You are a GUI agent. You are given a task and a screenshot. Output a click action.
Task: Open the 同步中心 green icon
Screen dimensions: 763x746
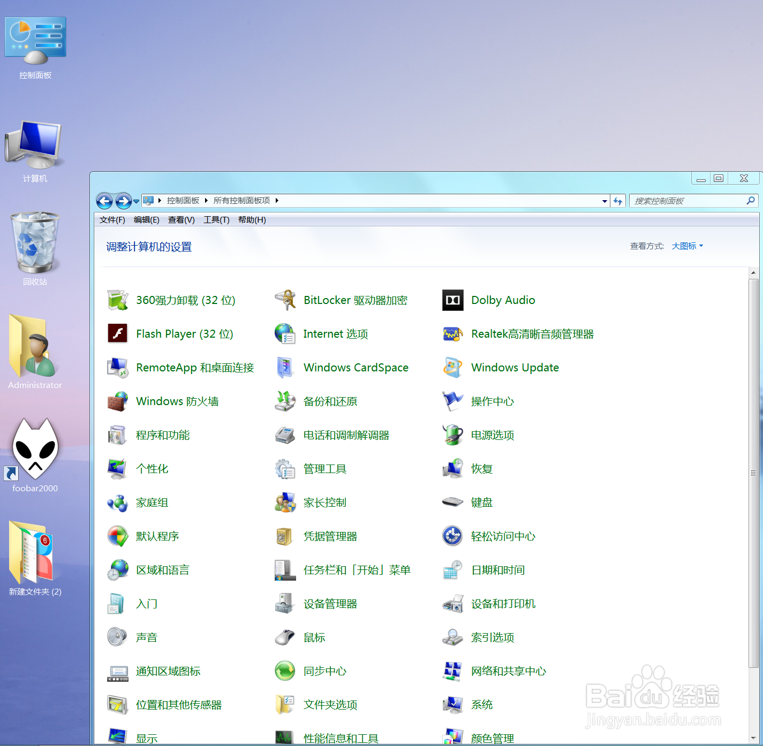285,671
